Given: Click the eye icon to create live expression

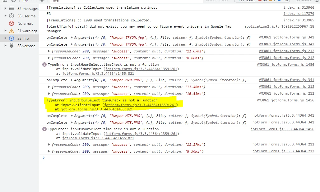Looking at the screenshot, I should coord(42,1).
